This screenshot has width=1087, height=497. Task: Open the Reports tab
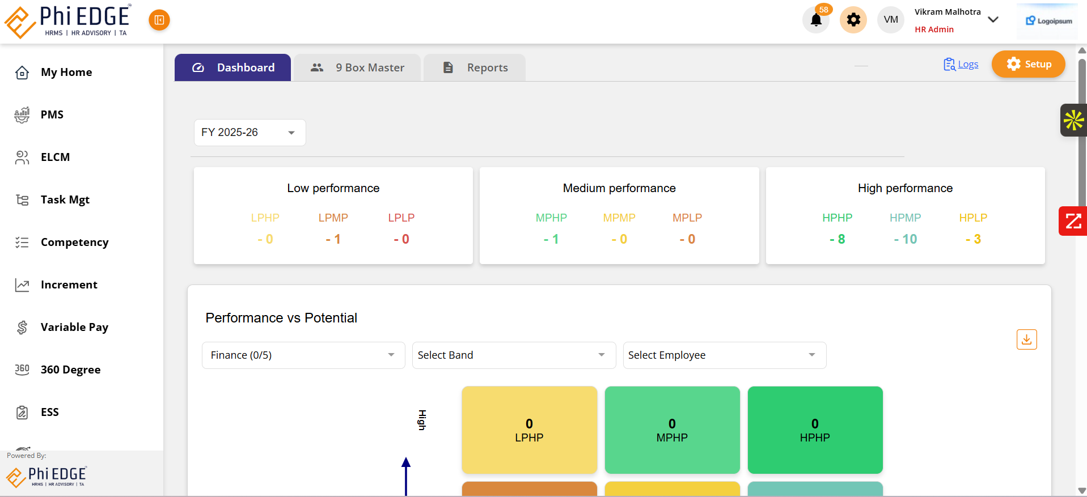475,68
